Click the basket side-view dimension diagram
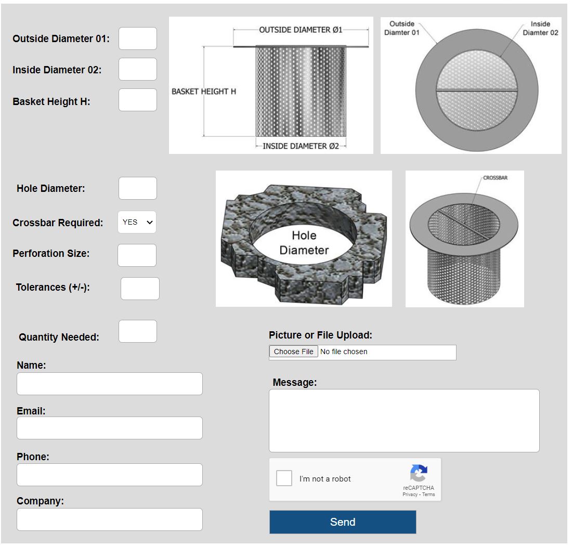 tap(271, 85)
